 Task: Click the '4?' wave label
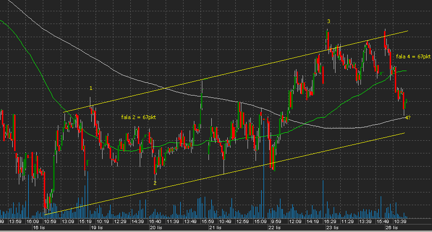pyautogui.click(x=408, y=118)
